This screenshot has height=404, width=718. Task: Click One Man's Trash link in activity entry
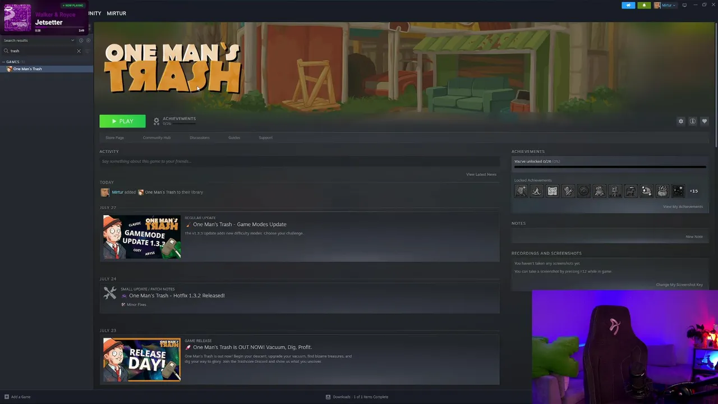point(160,192)
